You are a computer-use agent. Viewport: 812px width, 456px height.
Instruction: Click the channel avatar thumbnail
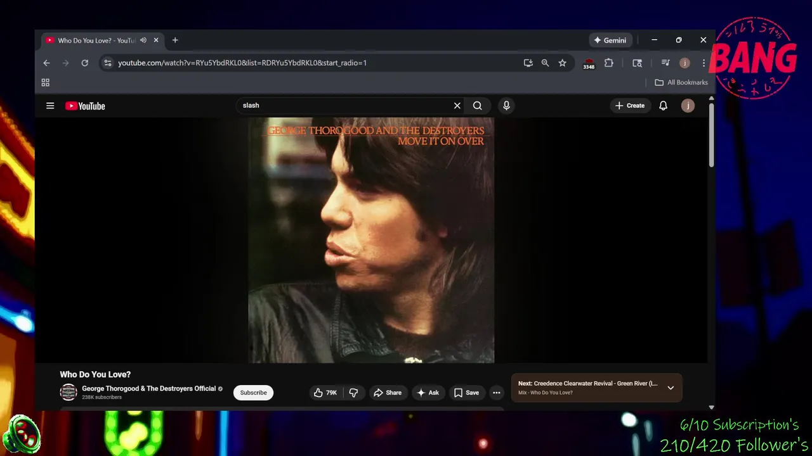69,393
